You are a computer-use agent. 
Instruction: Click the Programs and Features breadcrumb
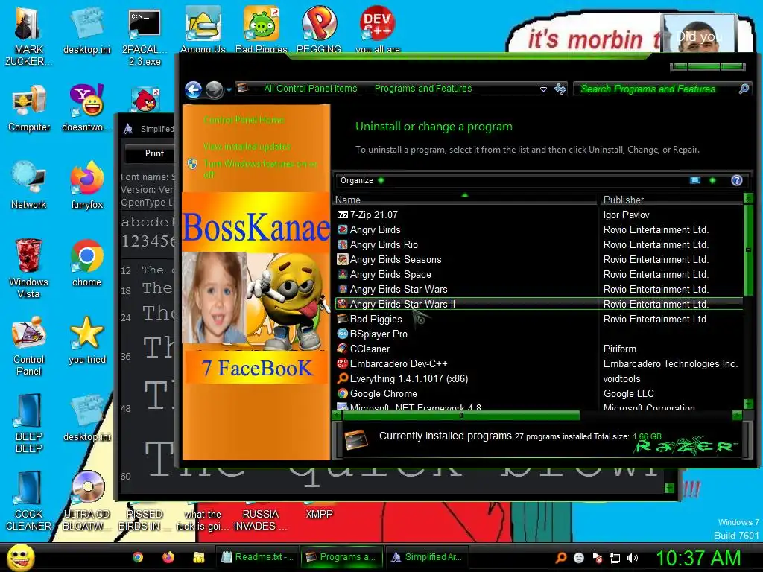click(x=423, y=89)
